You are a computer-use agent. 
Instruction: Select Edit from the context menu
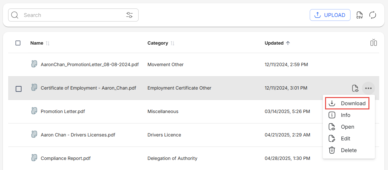pos(345,138)
